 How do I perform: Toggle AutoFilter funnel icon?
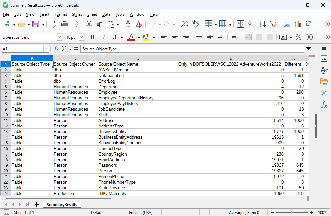(x=274, y=24)
